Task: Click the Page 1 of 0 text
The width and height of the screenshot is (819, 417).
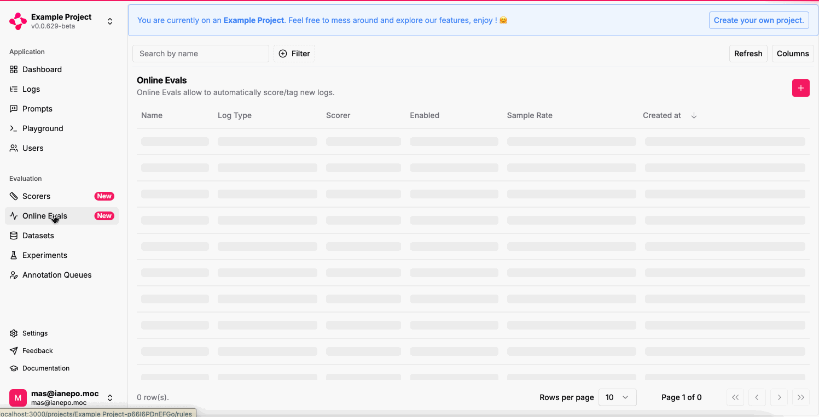Action: 681,397
